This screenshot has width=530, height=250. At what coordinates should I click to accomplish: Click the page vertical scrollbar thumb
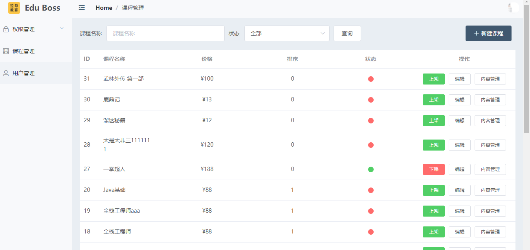[x=527, y=69]
